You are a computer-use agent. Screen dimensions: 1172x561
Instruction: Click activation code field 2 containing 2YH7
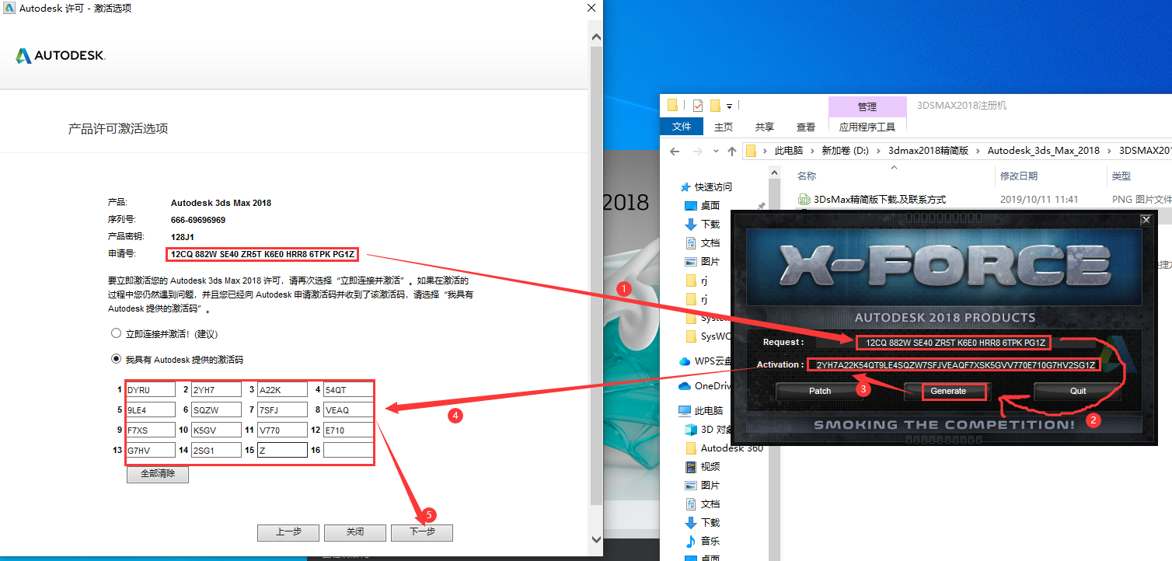click(216, 389)
